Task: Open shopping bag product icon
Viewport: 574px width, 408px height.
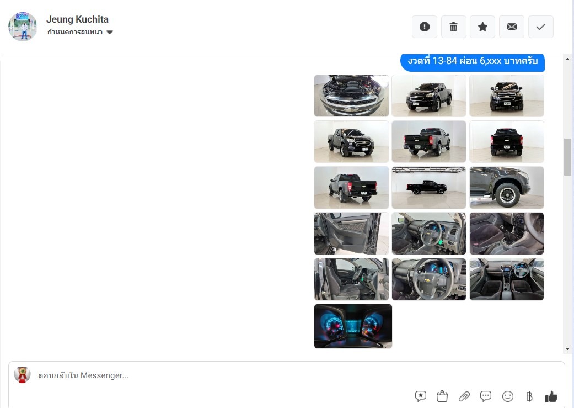Action: pos(442,396)
